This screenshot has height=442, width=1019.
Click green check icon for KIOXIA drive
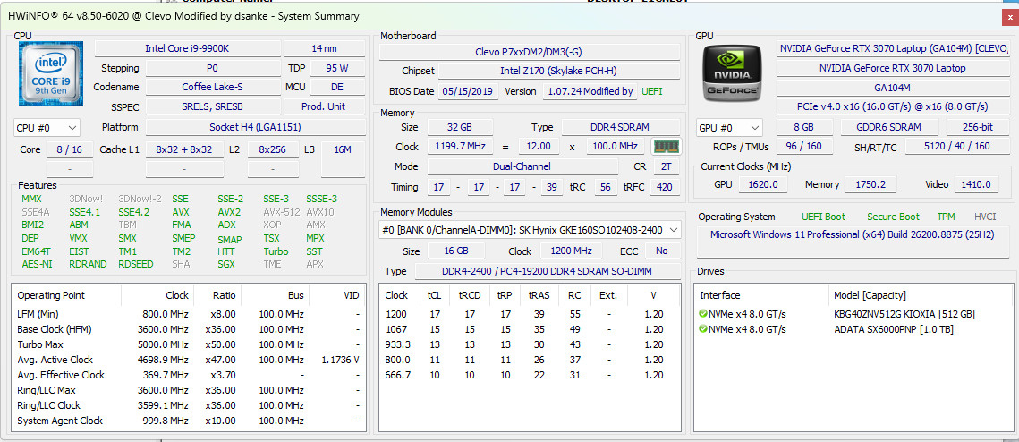[702, 314]
